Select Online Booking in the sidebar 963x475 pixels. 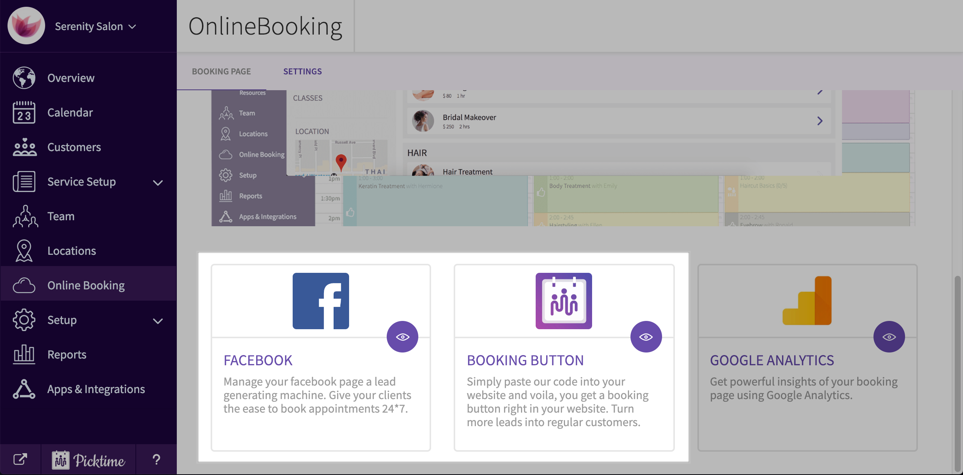tap(86, 285)
